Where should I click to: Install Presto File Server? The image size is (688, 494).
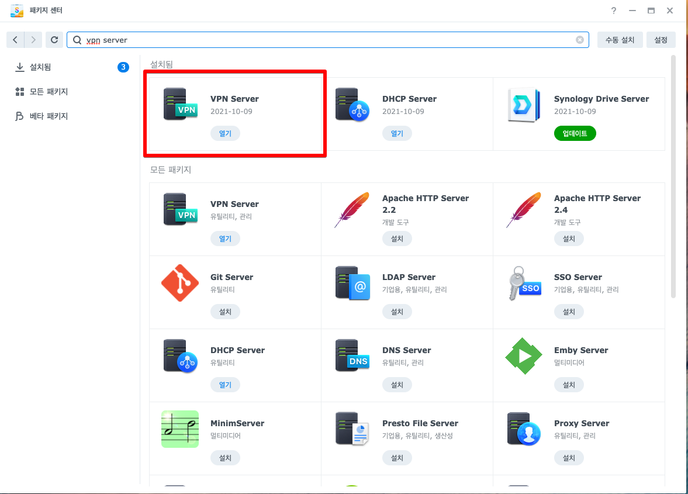point(397,458)
